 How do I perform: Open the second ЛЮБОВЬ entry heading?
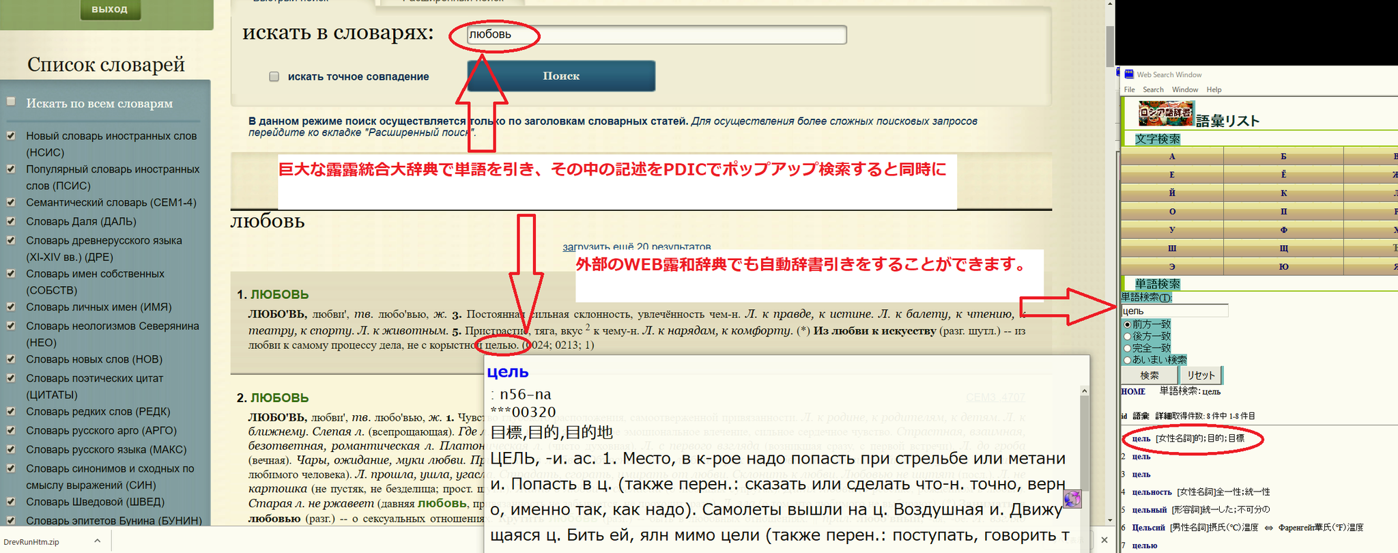(279, 397)
